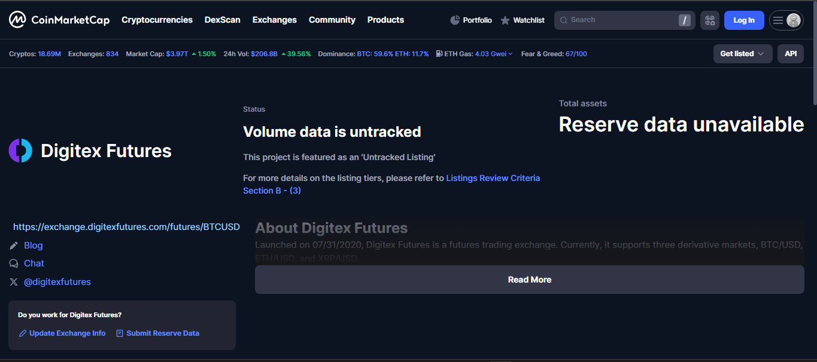Open the Digitex exchange website URL
The image size is (817, 362).
(126, 227)
